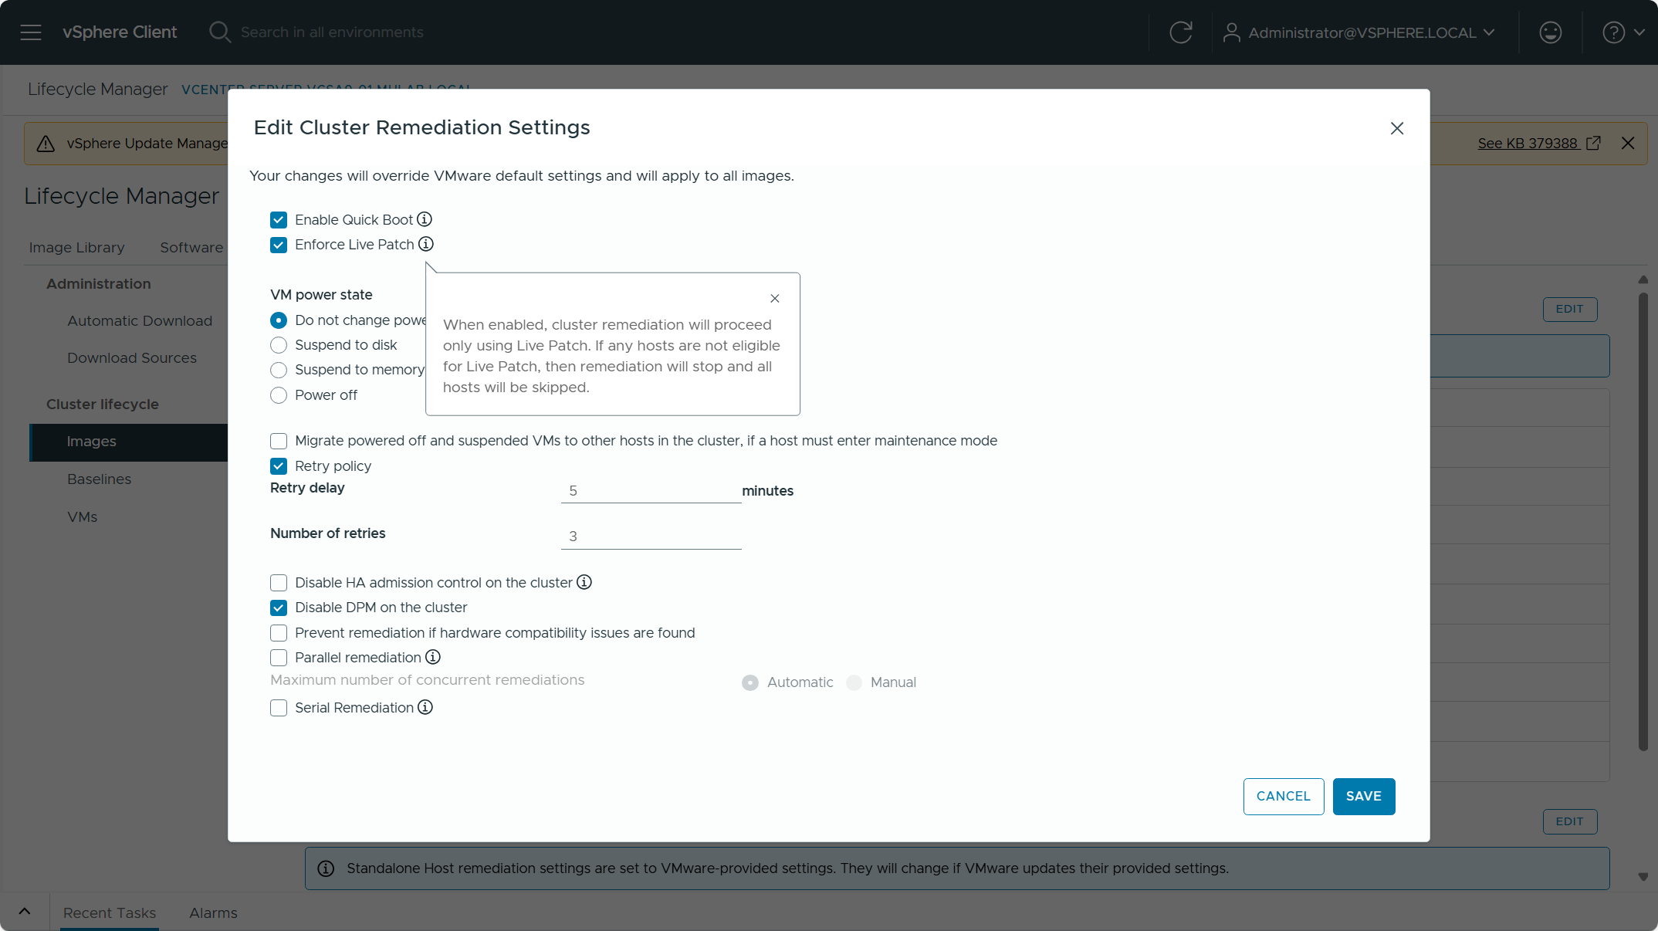Select the Suspend to disk option
Viewport: 1658px width, 931px height.
pyautogui.click(x=279, y=345)
